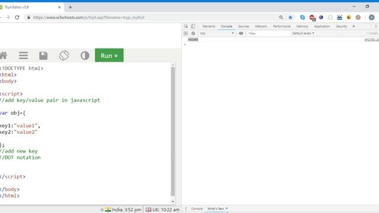Toggle the dark theme contrast icon

click(x=85, y=56)
